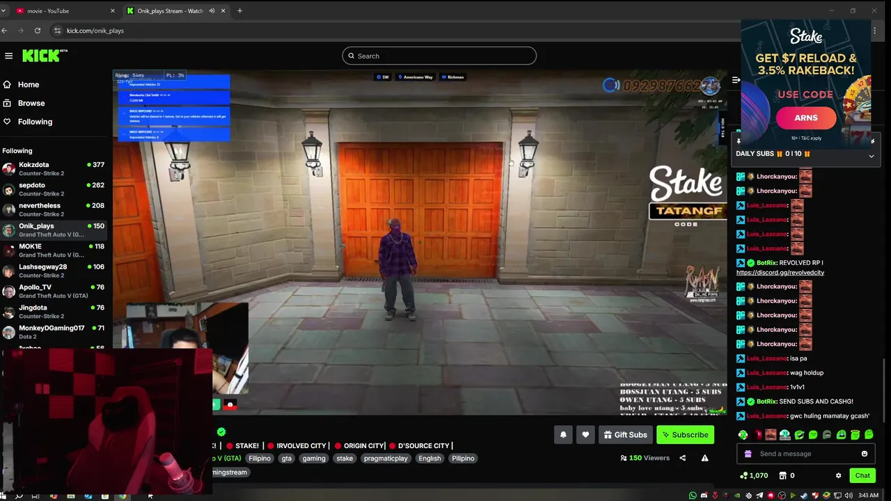The height and width of the screenshot is (501, 891).
Task: Select the gta tag
Action: click(x=287, y=459)
